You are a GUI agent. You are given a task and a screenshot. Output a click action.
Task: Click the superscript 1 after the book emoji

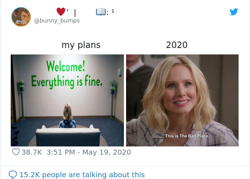(113, 11)
